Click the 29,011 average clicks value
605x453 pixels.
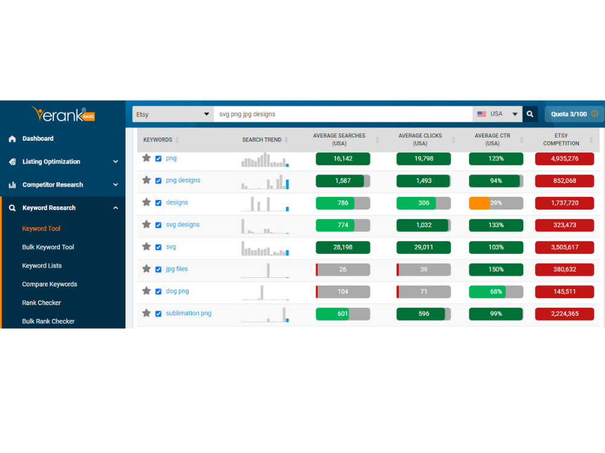click(423, 247)
